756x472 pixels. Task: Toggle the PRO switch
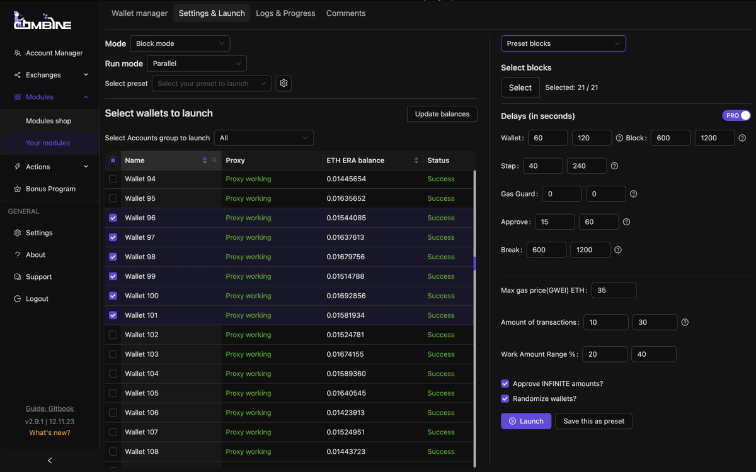tap(736, 115)
